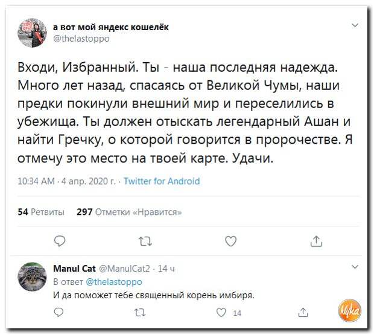Share Manul Cat's reply
The height and width of the screenshot is (335, 374).
(304, 312)
